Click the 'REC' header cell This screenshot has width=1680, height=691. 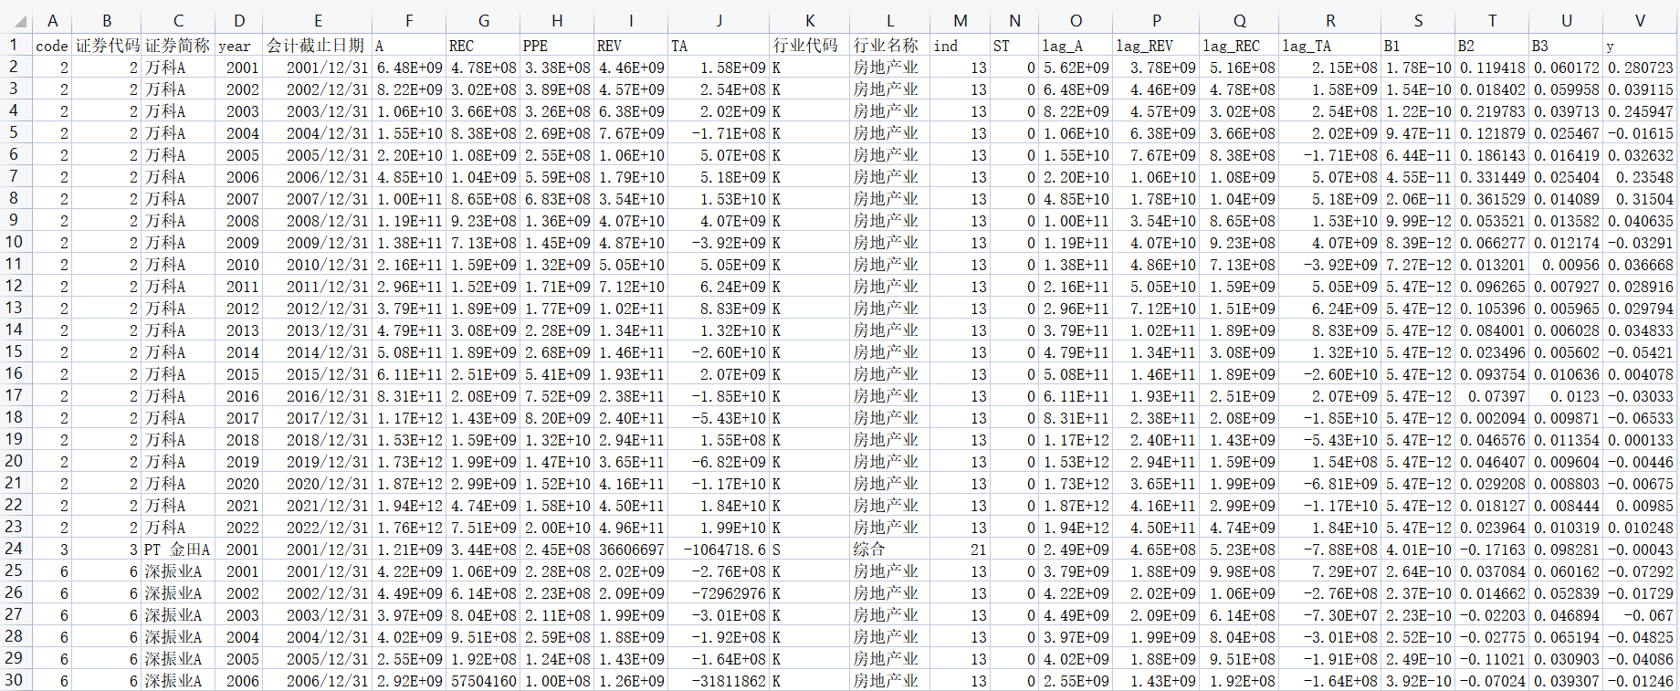483,46
